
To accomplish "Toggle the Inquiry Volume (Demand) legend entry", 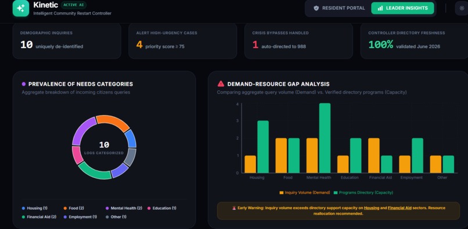I will pyautogui.click(x=305, y=192).
